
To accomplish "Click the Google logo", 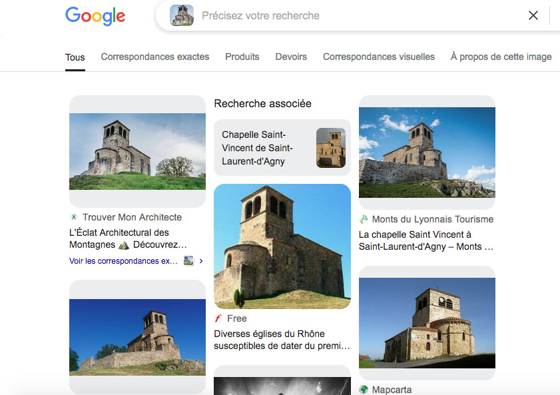I will [95, 16].
